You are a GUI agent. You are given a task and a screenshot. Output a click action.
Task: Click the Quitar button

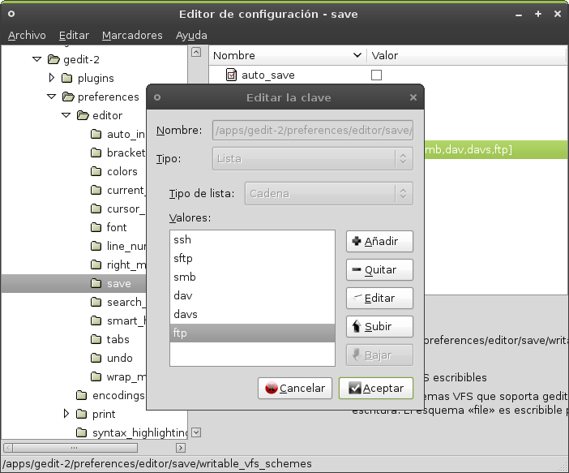(x=379, y=269)
